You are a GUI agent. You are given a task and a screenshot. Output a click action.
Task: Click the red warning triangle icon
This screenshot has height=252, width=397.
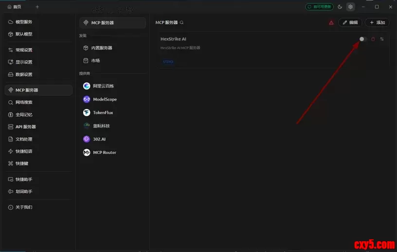click(331, 22)
